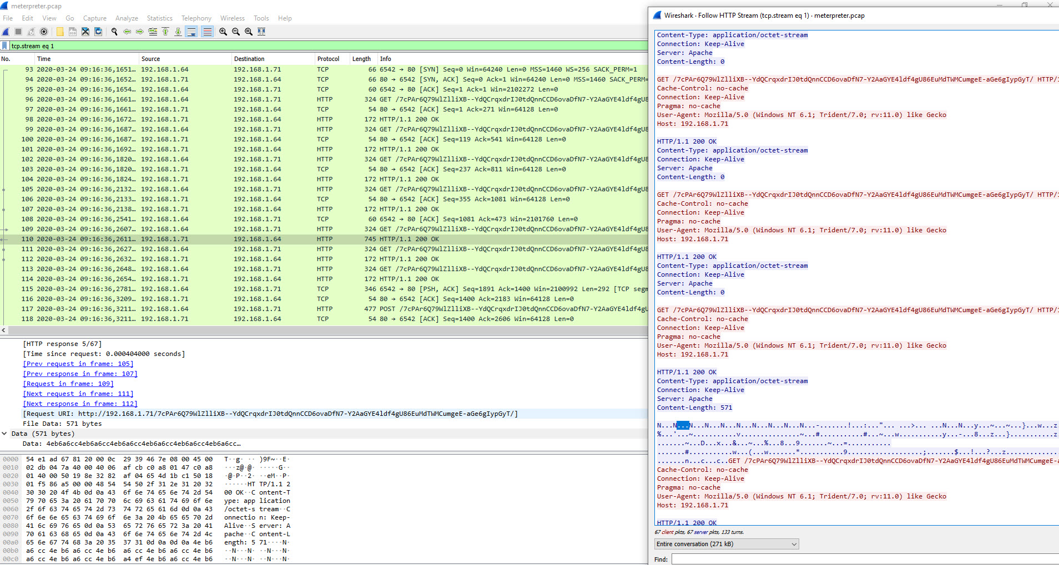Toggle packet list colorize rules

pos(207,32)
